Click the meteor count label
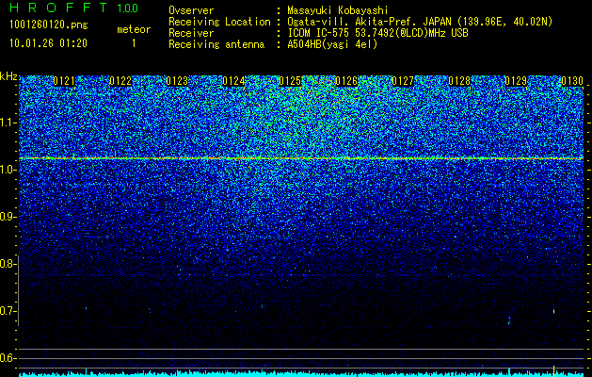This screenshot has width=592, height=377. [x=134, y=29]
